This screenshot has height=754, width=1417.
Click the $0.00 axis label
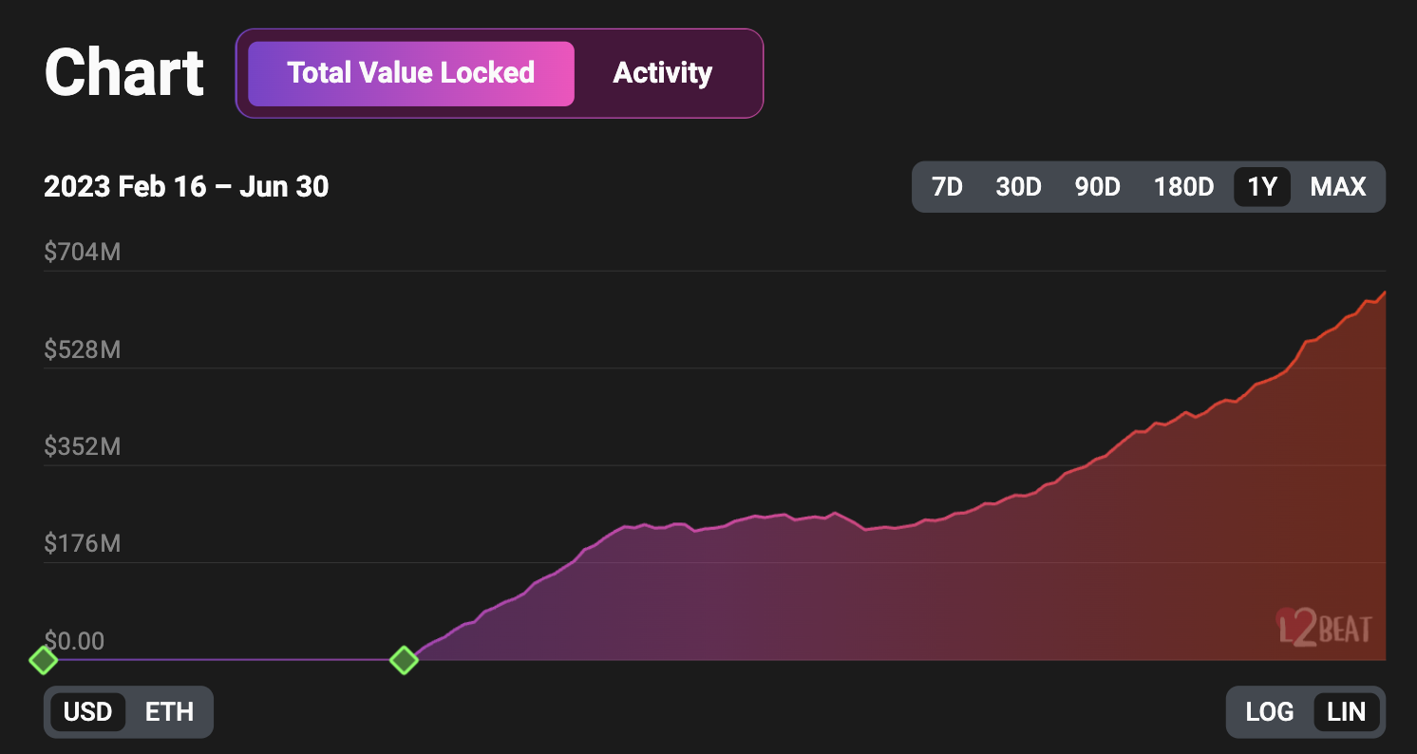pyautogui.click(x=74, y=640)
